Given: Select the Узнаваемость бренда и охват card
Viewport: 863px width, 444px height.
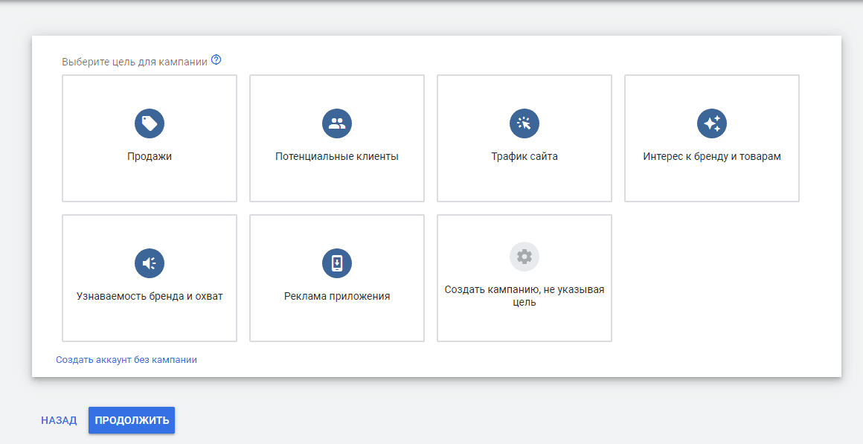Looking at the screenshot, I should pos(149,277).
